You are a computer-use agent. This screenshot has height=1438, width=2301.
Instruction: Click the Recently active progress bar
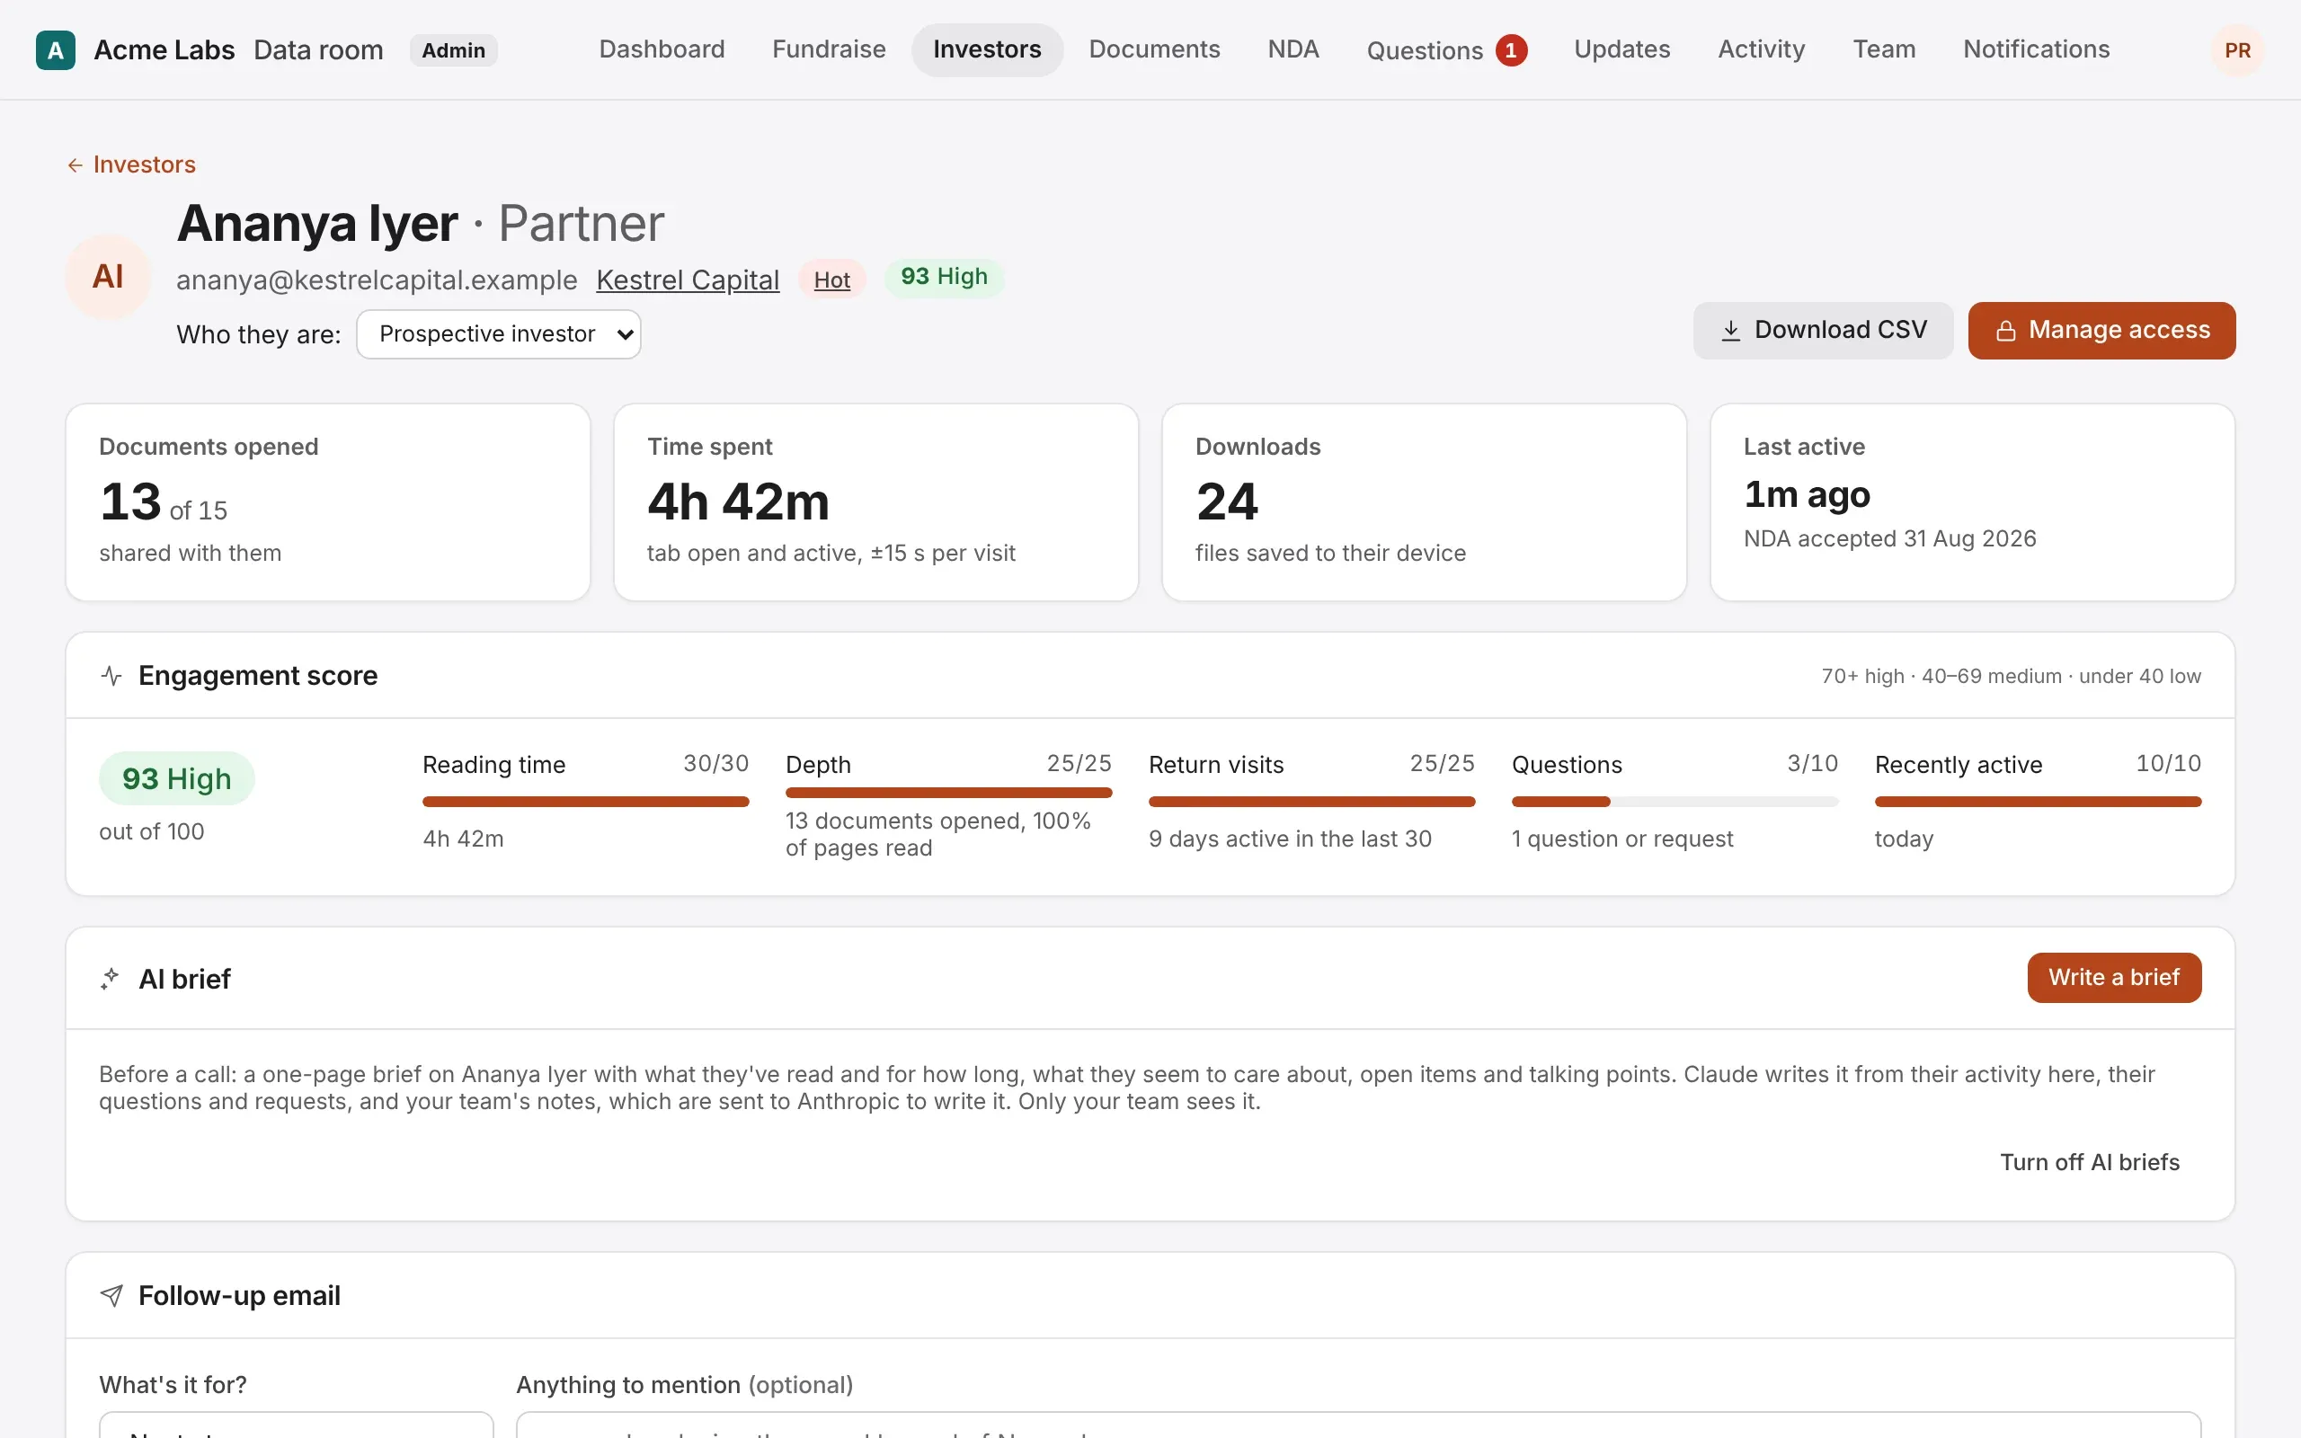2038,802
